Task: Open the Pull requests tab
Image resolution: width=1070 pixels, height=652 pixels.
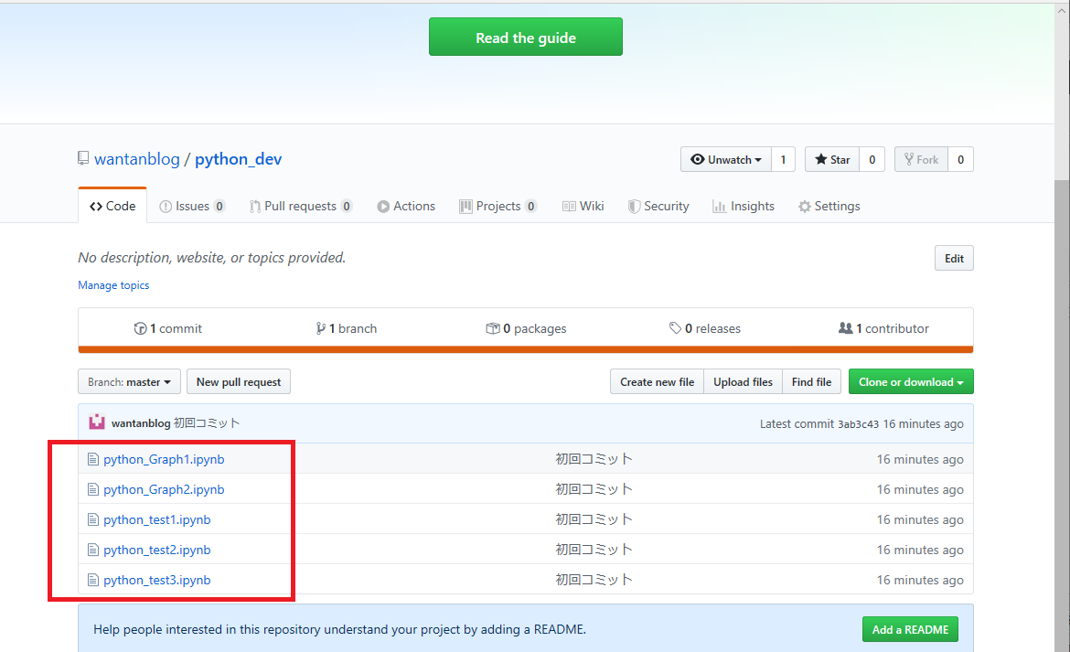Action: tap(300, 206)
